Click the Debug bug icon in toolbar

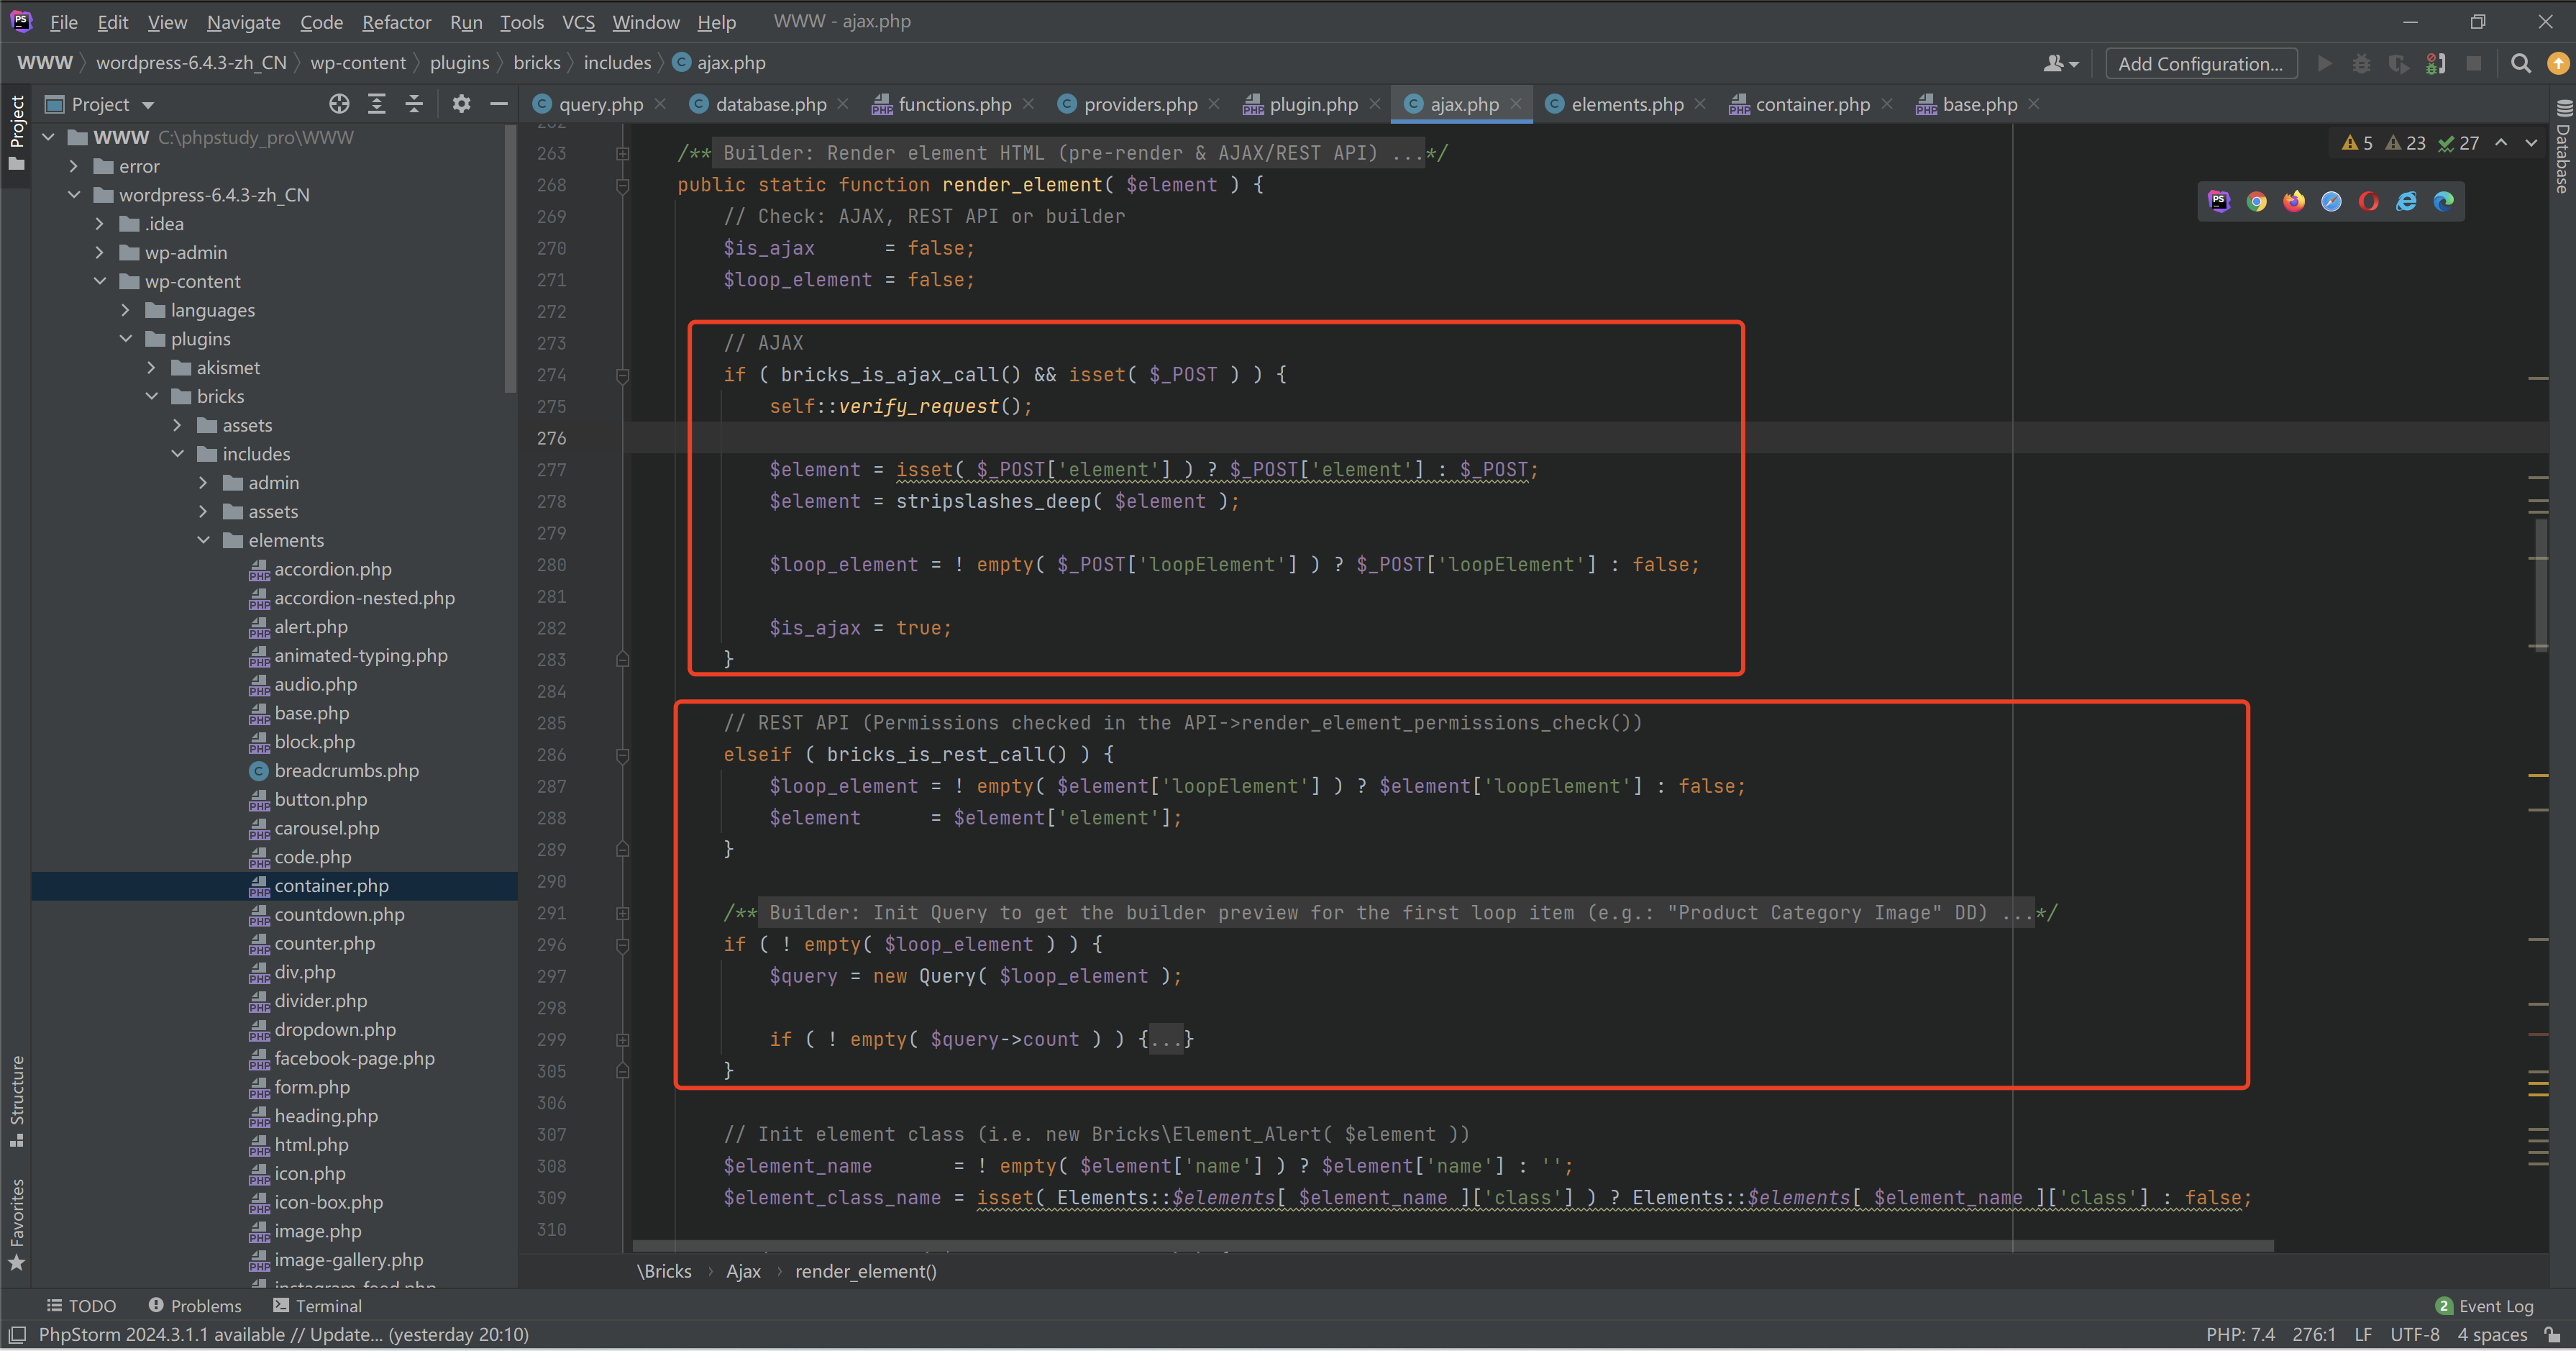click(x=2361, y=63)
